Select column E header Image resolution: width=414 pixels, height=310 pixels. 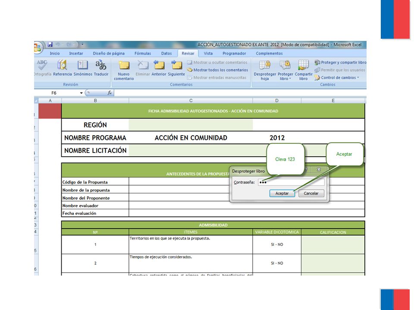tap(333, 101)
